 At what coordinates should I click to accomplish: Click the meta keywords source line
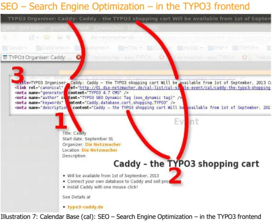click(x=95, y=103)
